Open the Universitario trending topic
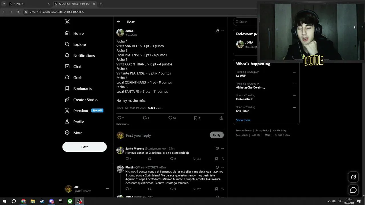Viewport: 365px width, 205px height. click(245, 99)
